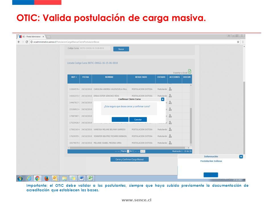
Task: Click action icon in row 17525426
Action: point(170,123)
